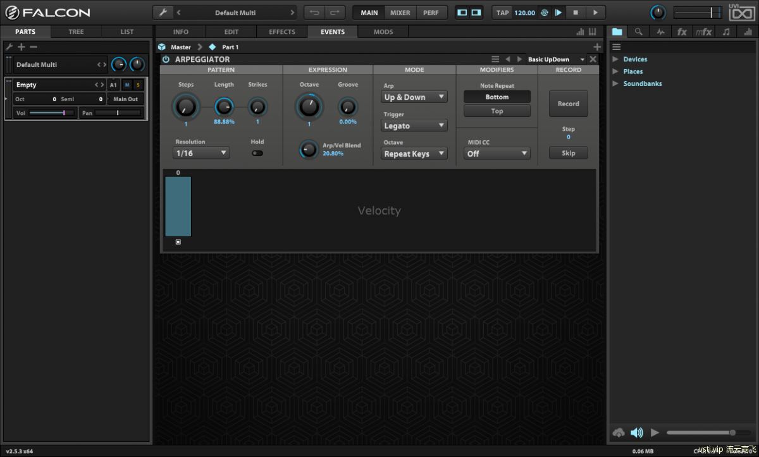Edit the 120.00 tempo value field
The height and width of the screenshot is (457, 759).
click(x=524, y=13)
